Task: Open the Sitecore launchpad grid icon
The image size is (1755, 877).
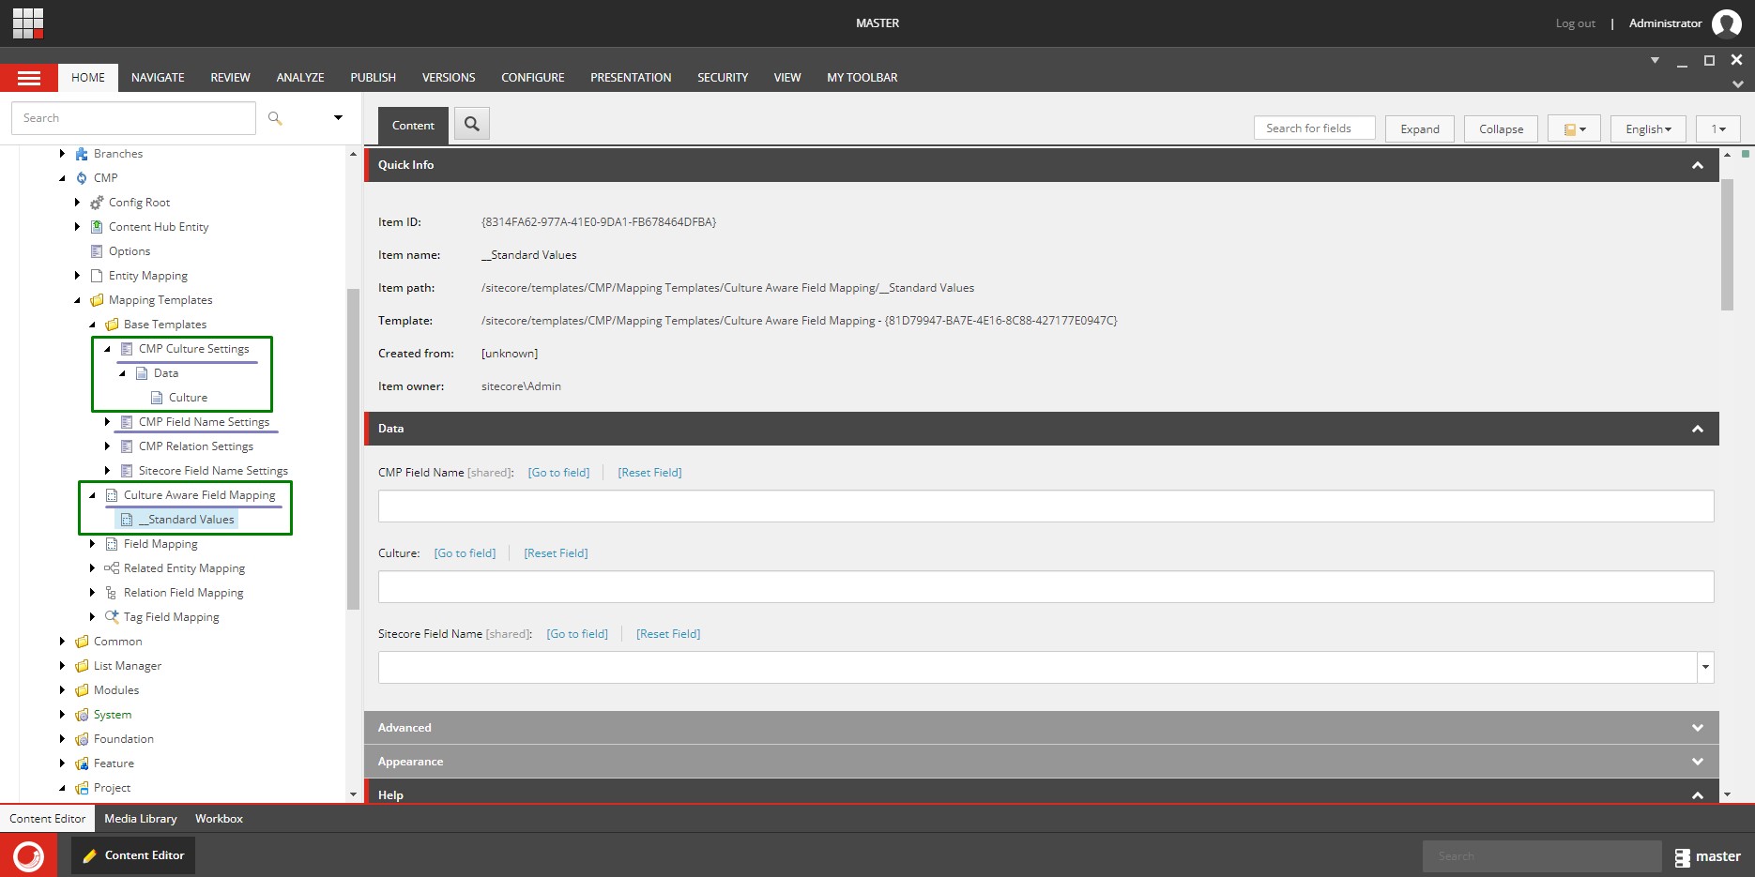Action: (x=28, y=23)
